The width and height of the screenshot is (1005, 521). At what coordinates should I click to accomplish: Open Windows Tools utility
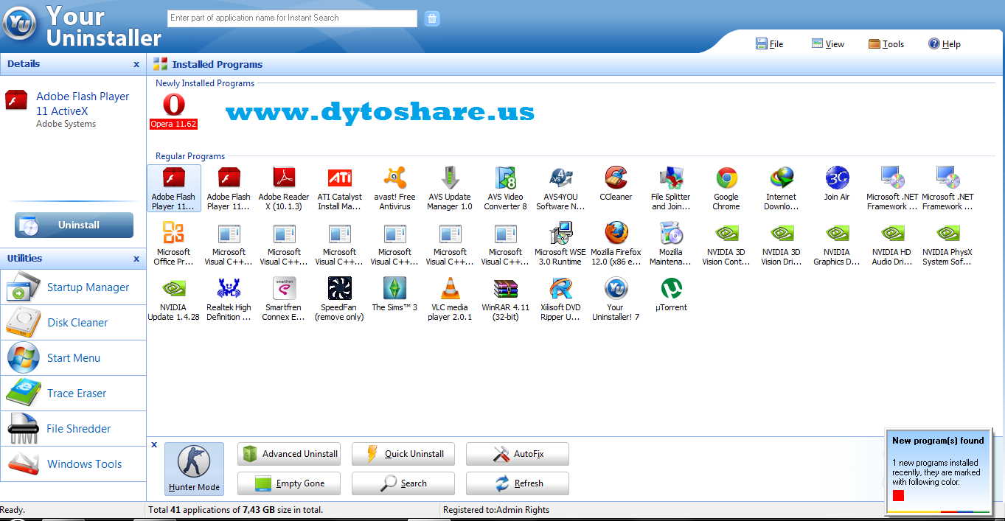click(x=73, y=464)
